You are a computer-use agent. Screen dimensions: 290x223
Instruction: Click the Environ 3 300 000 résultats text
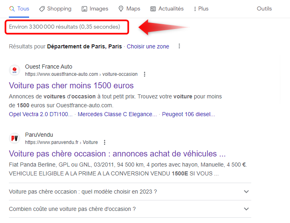pyautogui.click(x=65, y=27)
